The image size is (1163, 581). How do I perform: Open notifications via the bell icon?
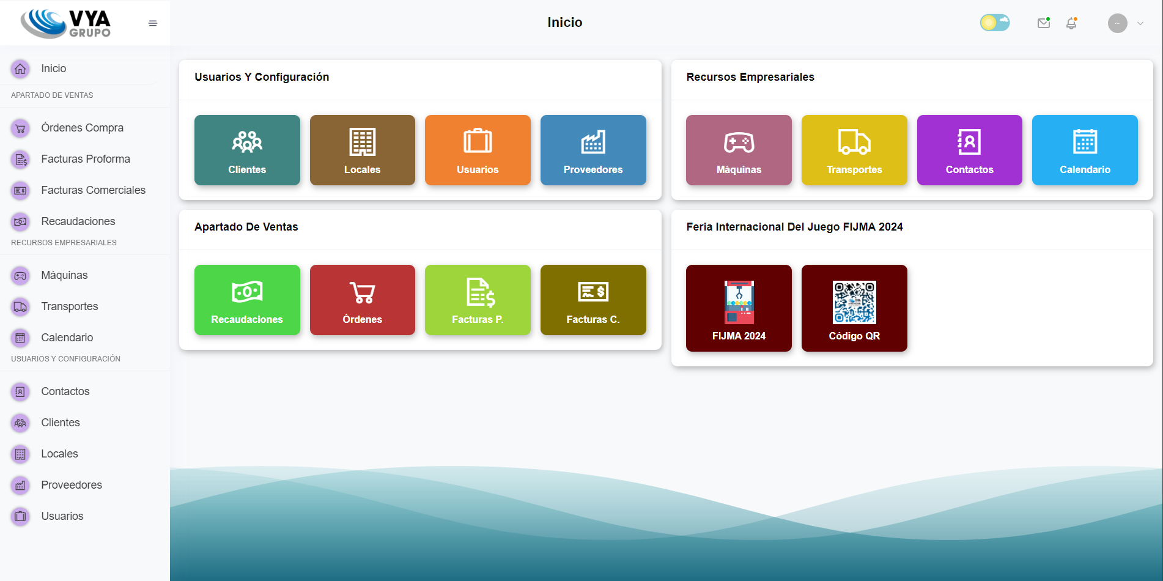[x=1071, y=23]
